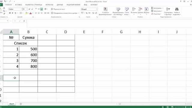Switch to the ФОРМУЛЫ tab
Image resolution: width=192 pixels, height=108 pixels.
coord(49,5)
